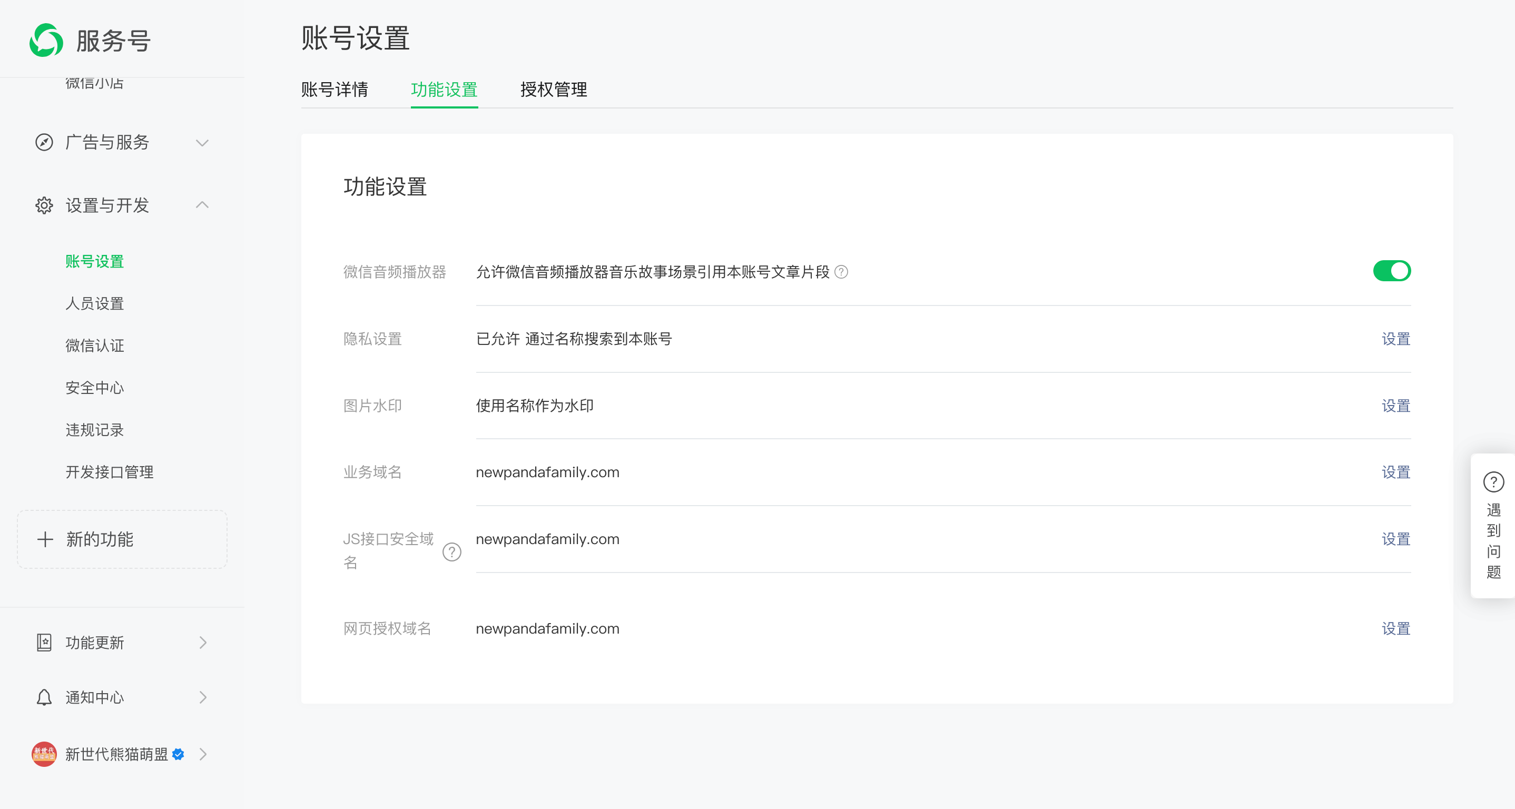
Task: Expand the 广告与服务 menu chevron
Action: [x=202, y=143]
